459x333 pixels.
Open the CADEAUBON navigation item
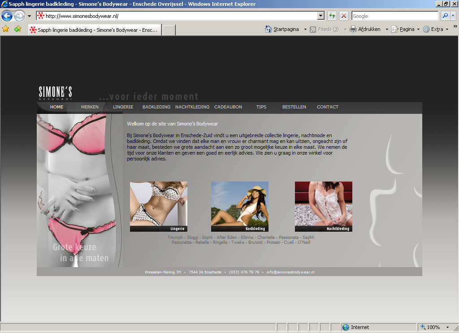228,107
